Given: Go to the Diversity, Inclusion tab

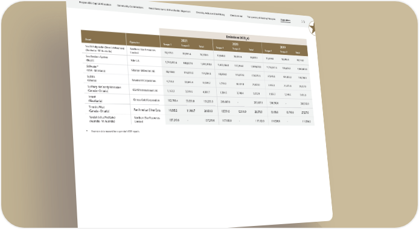Looking at the screenshot, I should click(210, 13).
